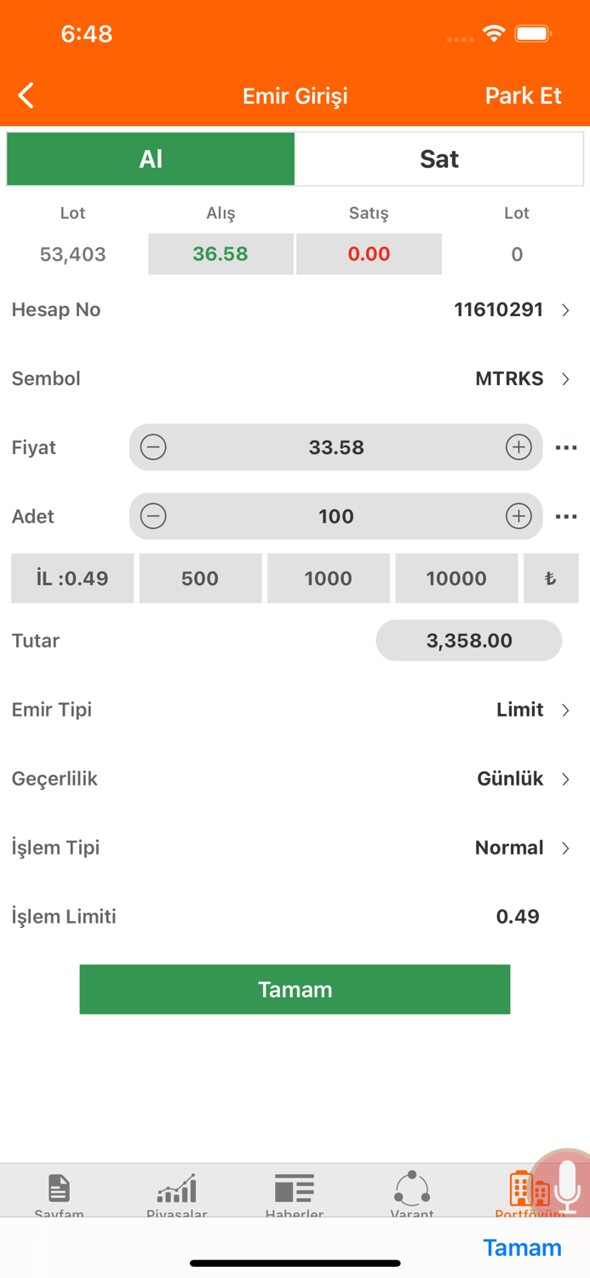Open the İşlem Tipi selector showing Normal
The width and height of the screenshot is (590, 1278).
click(x=508, y=847)
